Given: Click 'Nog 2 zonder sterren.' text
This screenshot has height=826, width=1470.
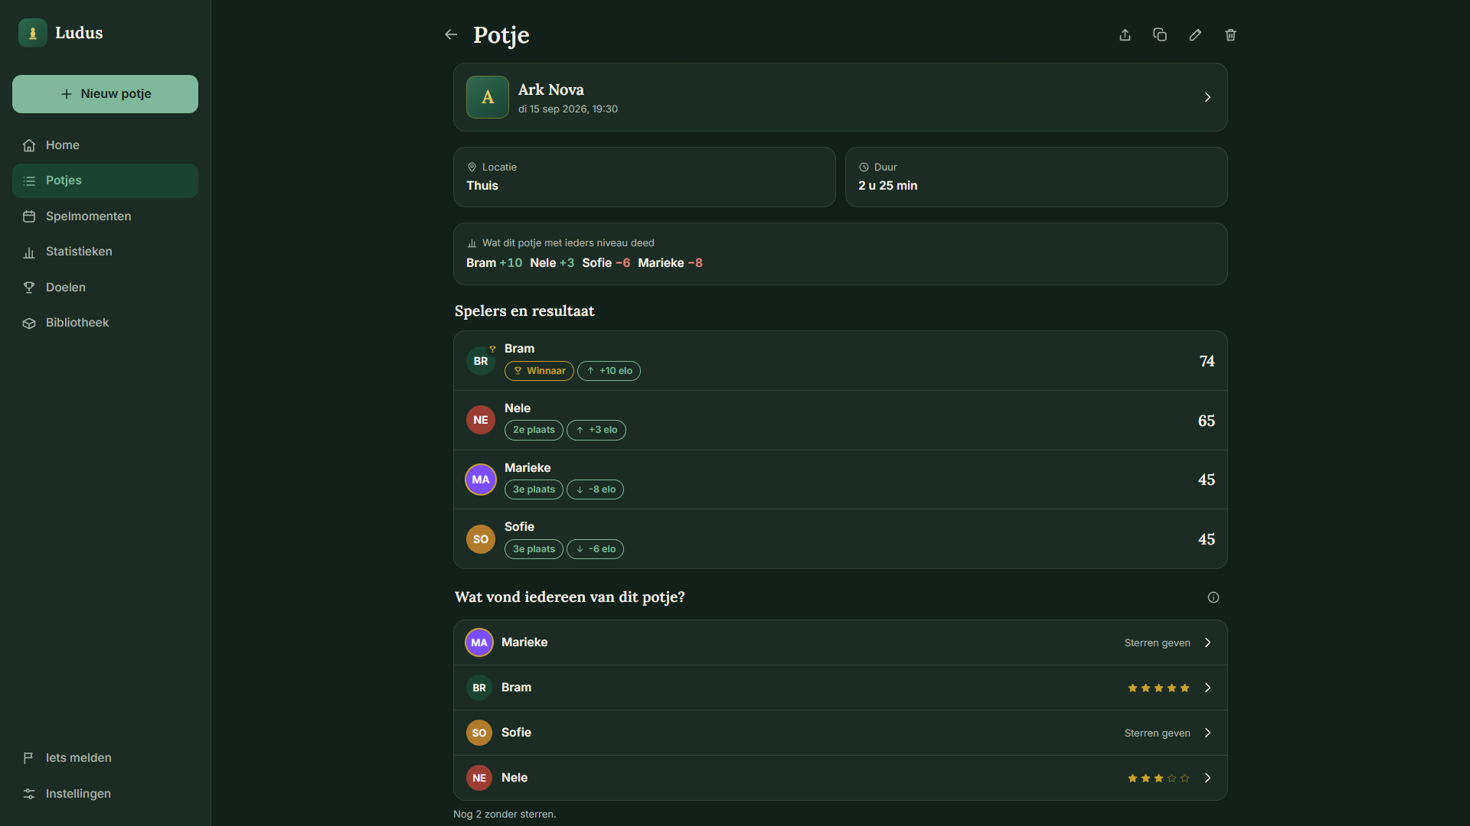Looking at the screenshot, I should click(x=505, y=815).
